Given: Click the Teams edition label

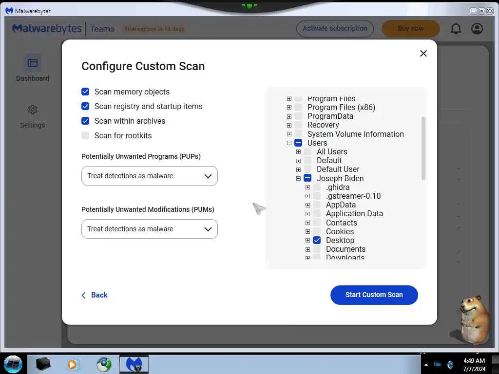Looking at the screenshot, I should point(102,29).
